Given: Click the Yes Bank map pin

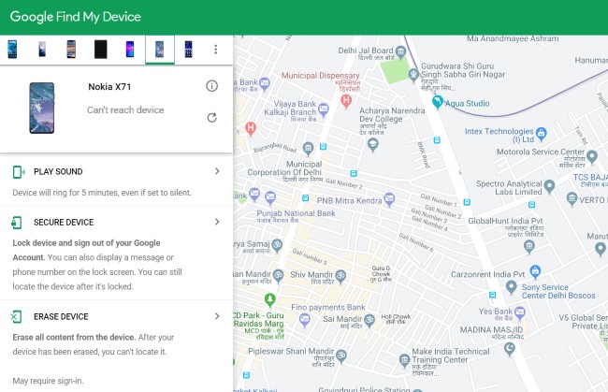Looking at the screenshot, I should pos(519,312).
